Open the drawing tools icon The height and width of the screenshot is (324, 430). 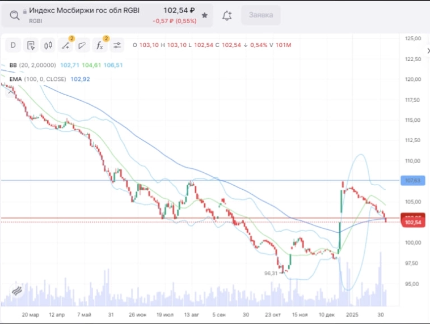pyautogui.click(x=66, y=45)
